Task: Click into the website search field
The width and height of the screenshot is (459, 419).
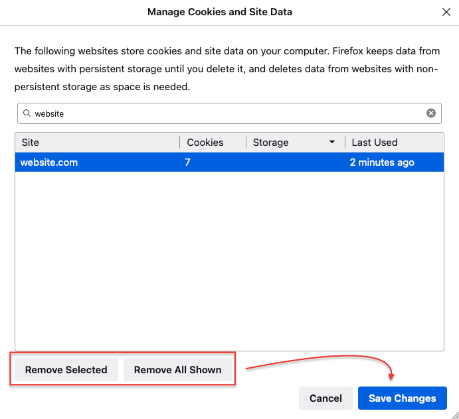Action: 229,113
